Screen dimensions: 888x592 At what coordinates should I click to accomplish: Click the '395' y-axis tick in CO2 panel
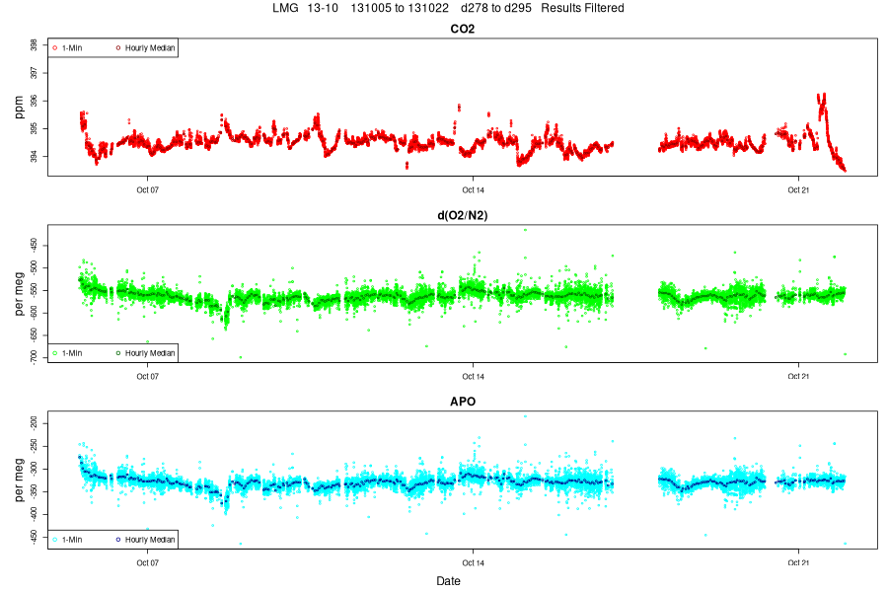tap(34, 128)
